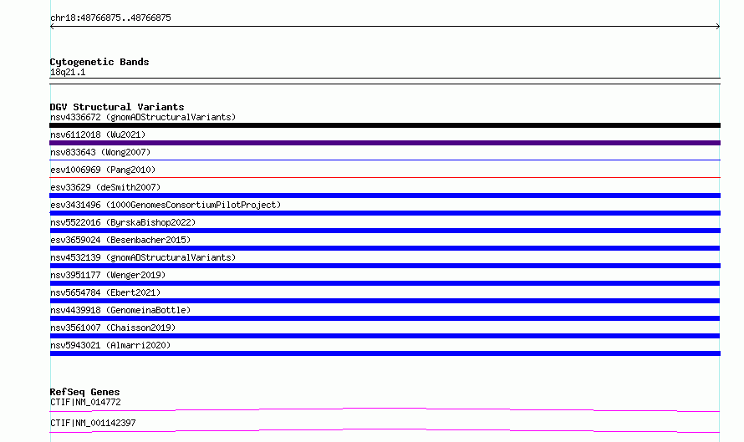Open variant nsv5943021 (Almarri2020) label
Viewport: 744px width, 442px height.
pos(110,345)
